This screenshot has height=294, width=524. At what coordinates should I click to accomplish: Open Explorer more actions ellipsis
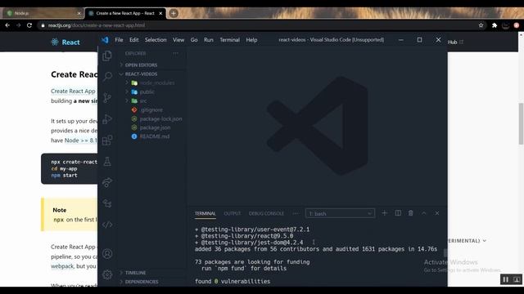click(175, 53)
